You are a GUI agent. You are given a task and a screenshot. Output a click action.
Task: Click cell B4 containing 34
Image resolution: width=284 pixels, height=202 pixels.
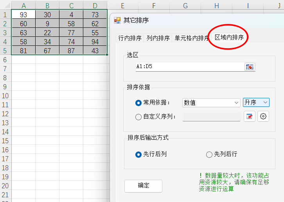(47, 41)
